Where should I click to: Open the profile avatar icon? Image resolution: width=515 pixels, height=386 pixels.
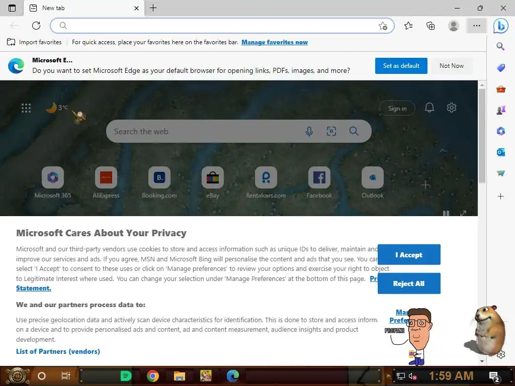[x=454, y=26]
